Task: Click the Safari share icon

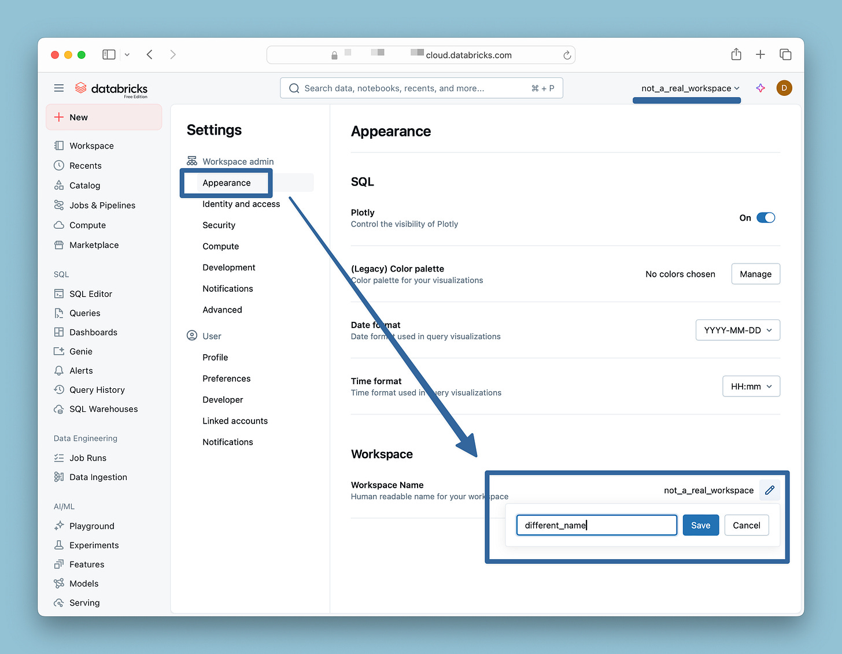Action: 736,54
